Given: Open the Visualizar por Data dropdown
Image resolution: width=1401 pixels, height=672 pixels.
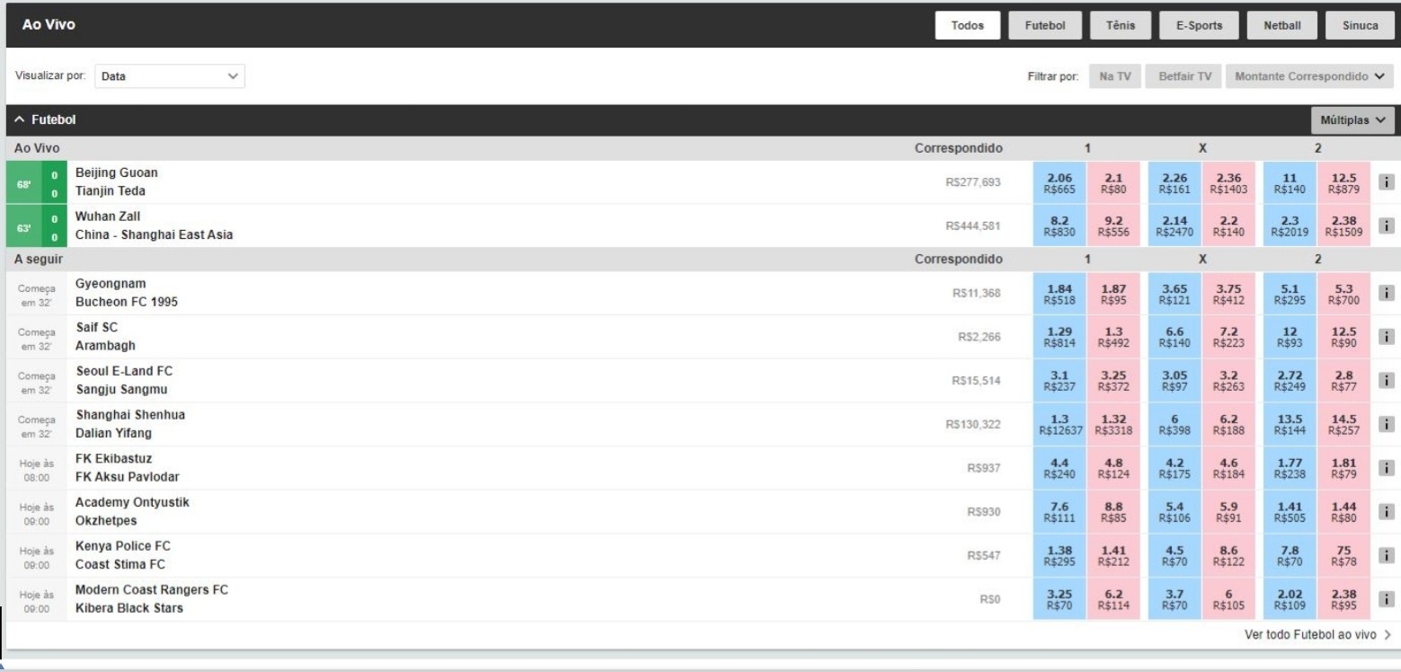Looking at the screenshot, I should coord(169,77).
